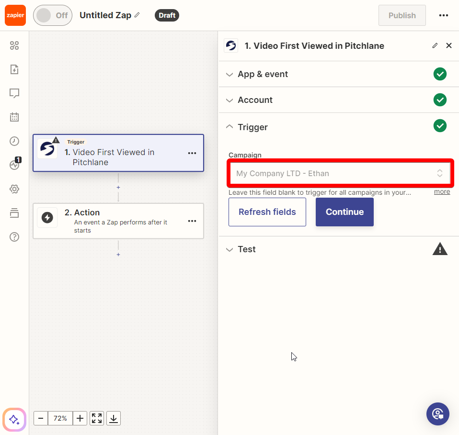
Task: Click the Publish button
Action: pos(402,15)
